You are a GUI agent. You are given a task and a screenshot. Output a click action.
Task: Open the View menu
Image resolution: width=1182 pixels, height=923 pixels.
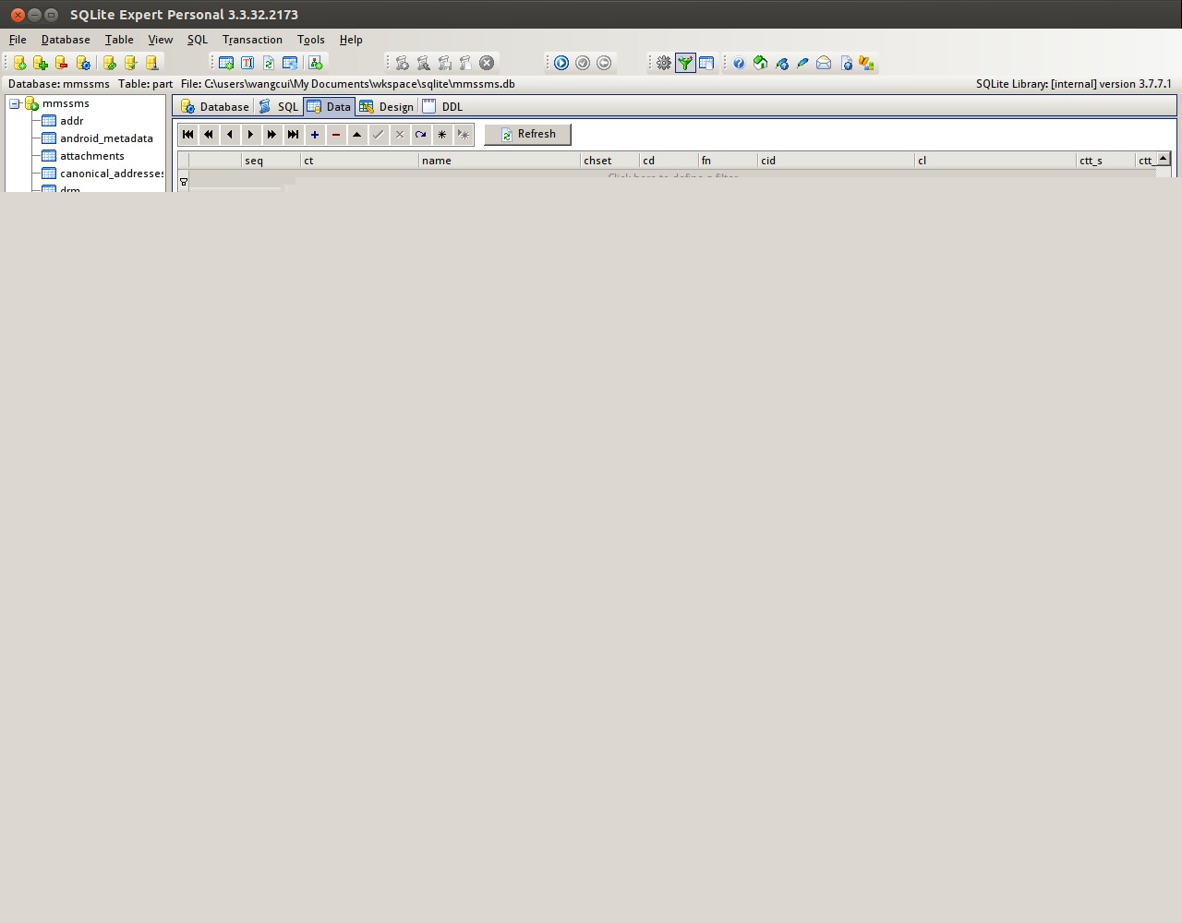pyautogui.click(x=161, y=40)
